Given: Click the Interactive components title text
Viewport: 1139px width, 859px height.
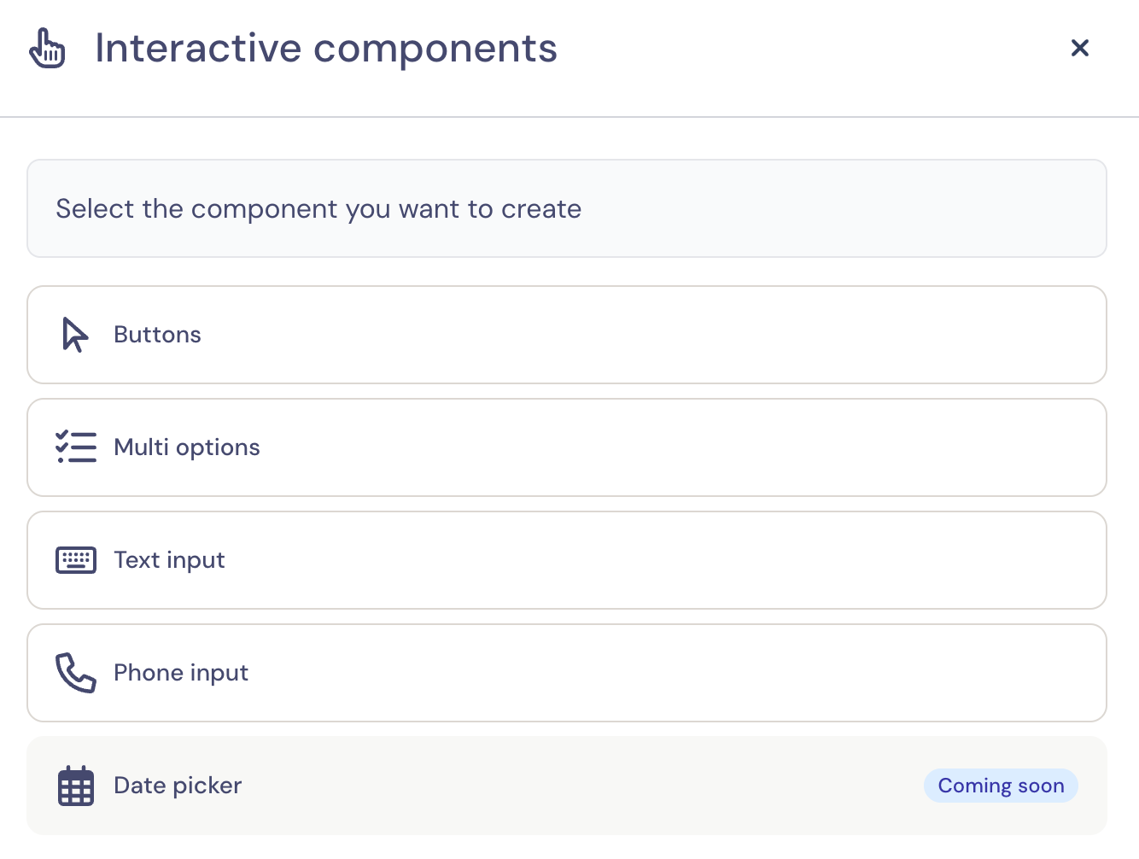Looking at the screenshot, I should pyautogui.click(x=326, y=48).
